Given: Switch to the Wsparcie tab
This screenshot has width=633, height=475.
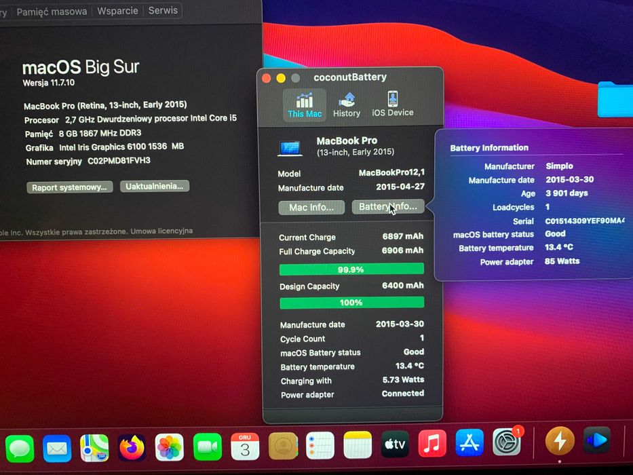Looking at the screenshot, I should click(x=117, y=11).
